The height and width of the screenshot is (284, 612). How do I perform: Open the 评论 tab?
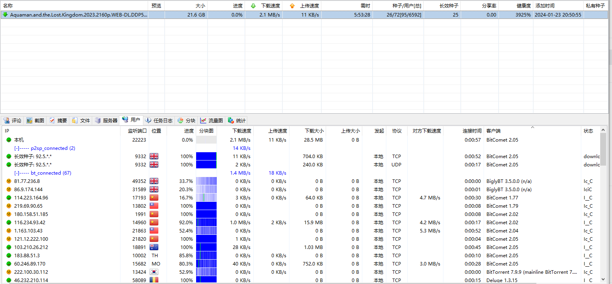(12, 120)
